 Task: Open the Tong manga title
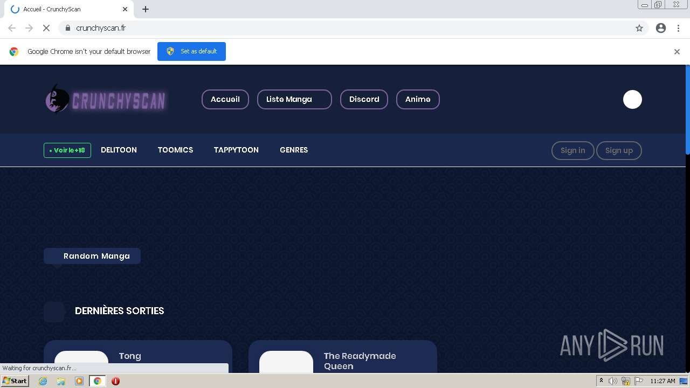point(130,356)
